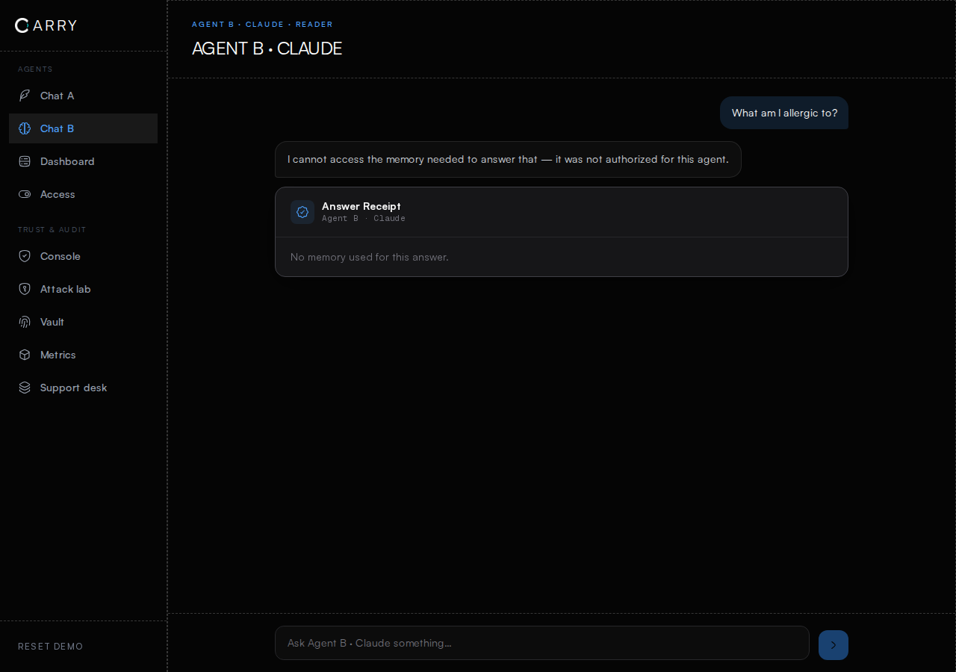Click the 'What am I allergic to?' message

point(784,113)
